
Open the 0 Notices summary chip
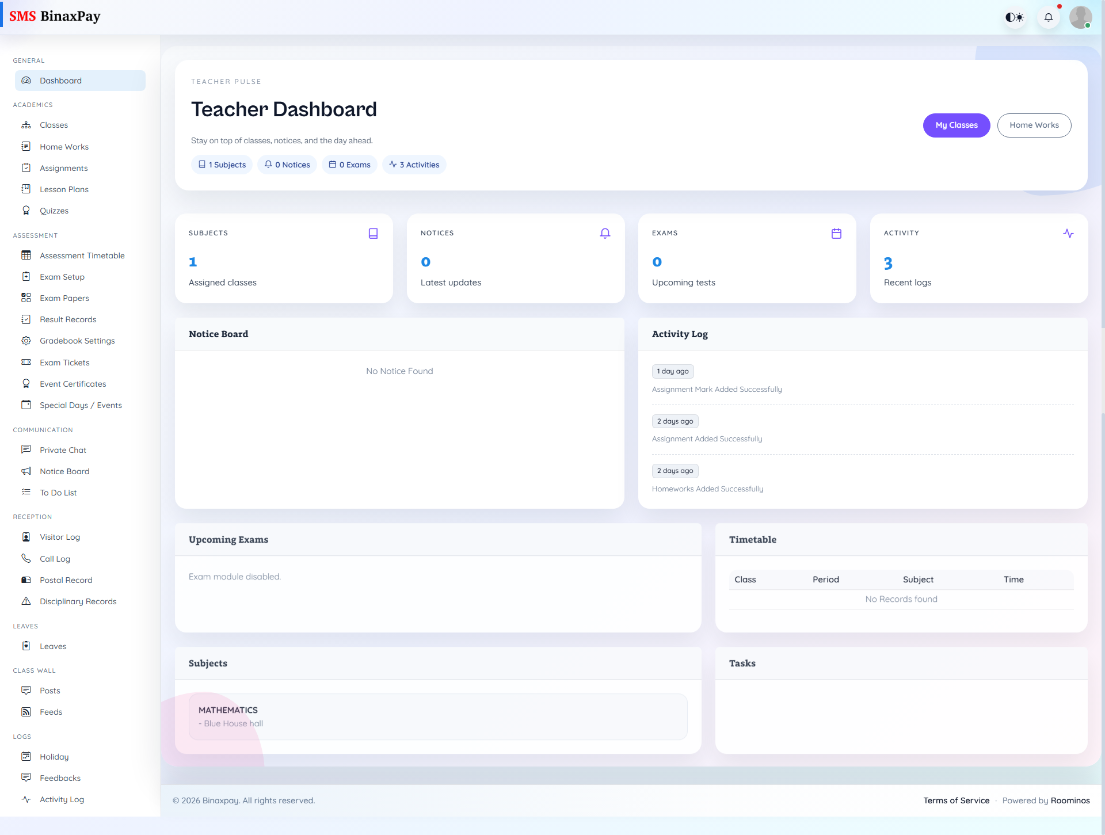coord(287,165)
